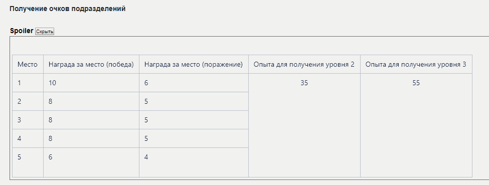The height and width of the screenshot is (185, 489).
Task: Click the heading Получение очков подразделений
Action: pyautogui.click(x=67, y=9)
